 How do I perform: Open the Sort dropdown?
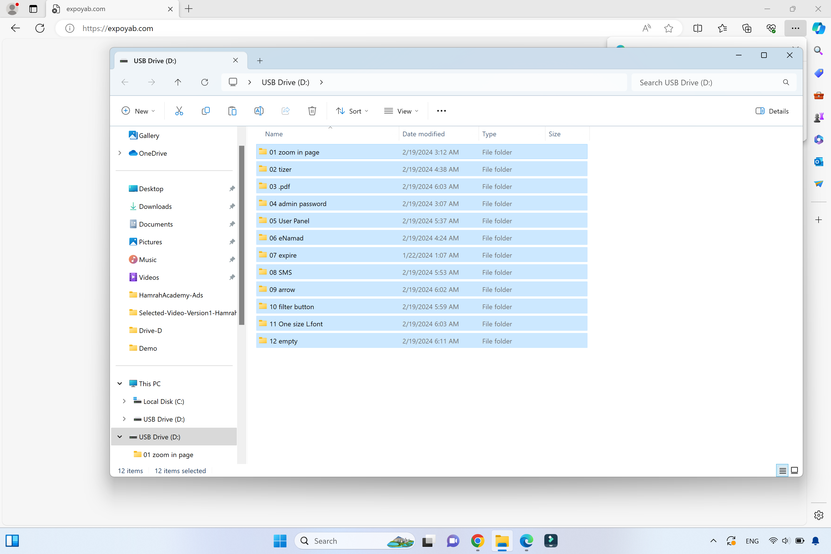(x=352, y=111)
